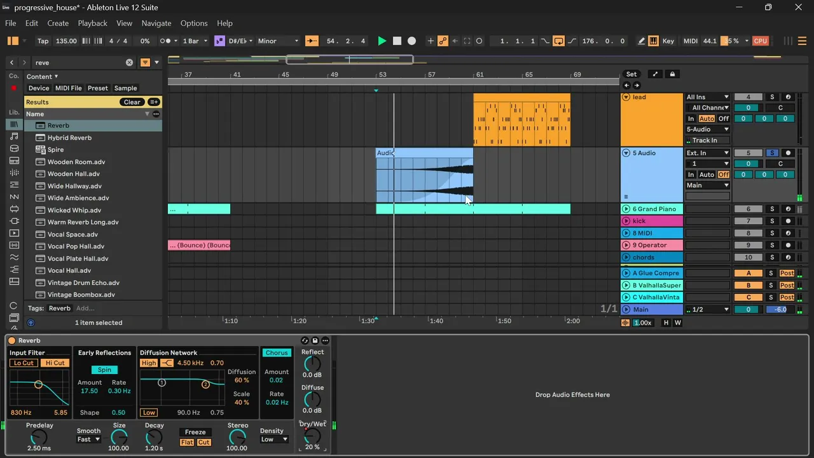Click the Lock Envelopes padlock icon
814x458 pixels.
pos(672,74)
